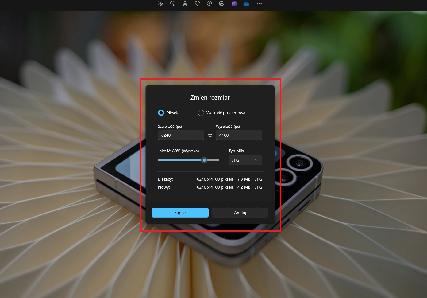Add photo to favorites with heart icon
The image size is (427, 298).
(x=197, y=3)
